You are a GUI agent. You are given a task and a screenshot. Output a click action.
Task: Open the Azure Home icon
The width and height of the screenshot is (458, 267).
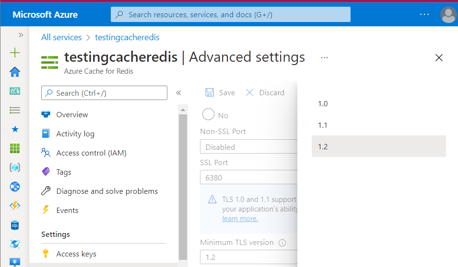(x=15, y=72)
